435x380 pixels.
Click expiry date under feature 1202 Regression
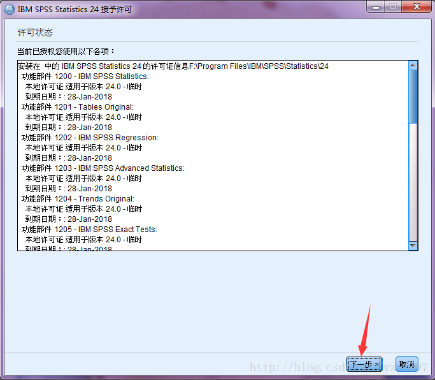click(69, 157)
